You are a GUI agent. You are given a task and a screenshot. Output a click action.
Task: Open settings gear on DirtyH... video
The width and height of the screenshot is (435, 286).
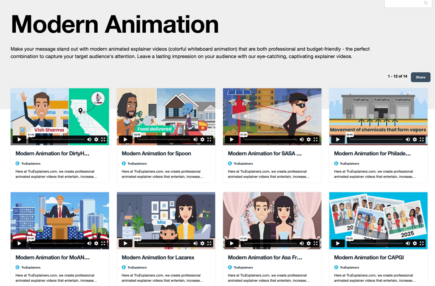pyautogui.click(x=96, y=140)
